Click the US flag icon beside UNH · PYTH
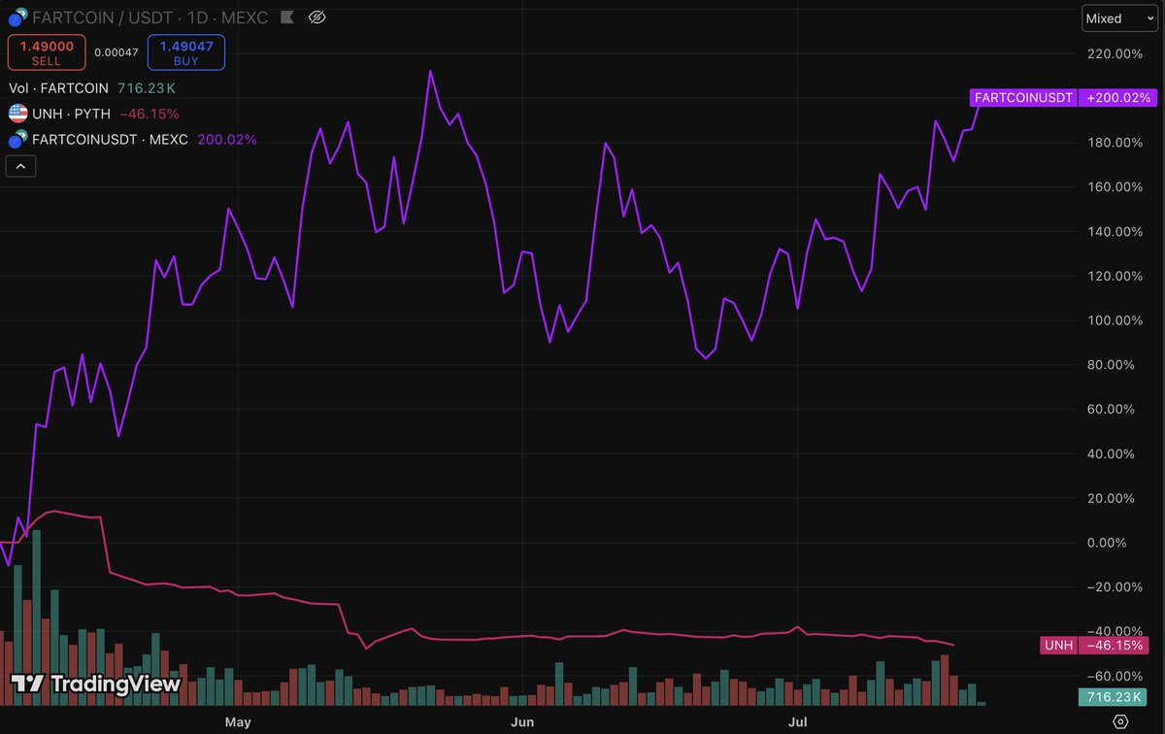The height and width of the screenshot is (734, 1165). pyautogui.click(x=17, y=114)
